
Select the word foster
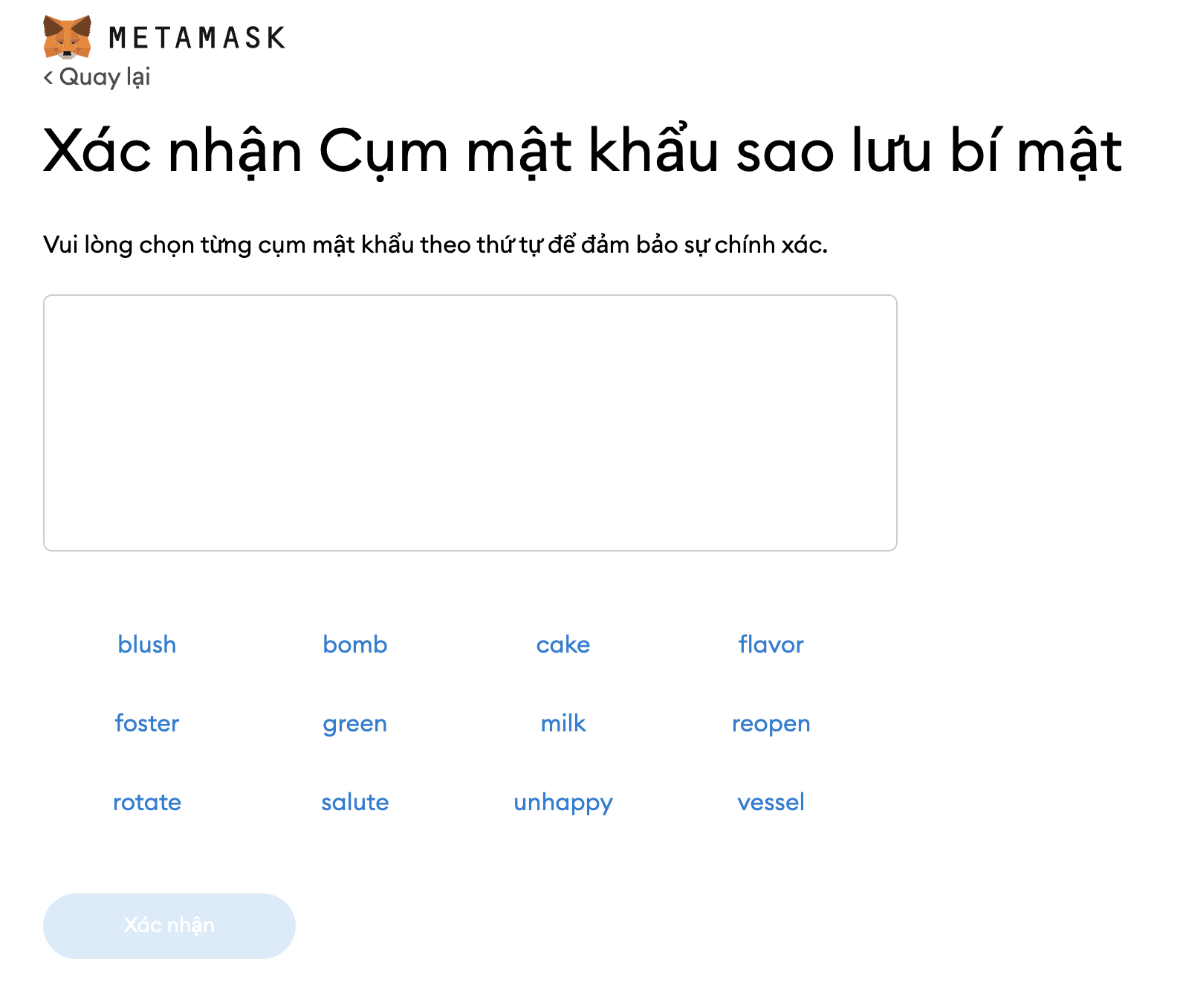coord(147,723)
